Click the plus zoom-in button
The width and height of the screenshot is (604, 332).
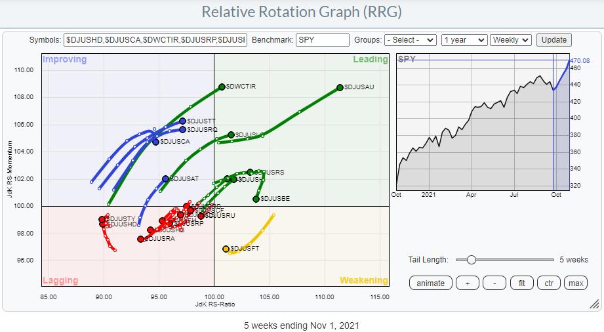click(467, 283)
